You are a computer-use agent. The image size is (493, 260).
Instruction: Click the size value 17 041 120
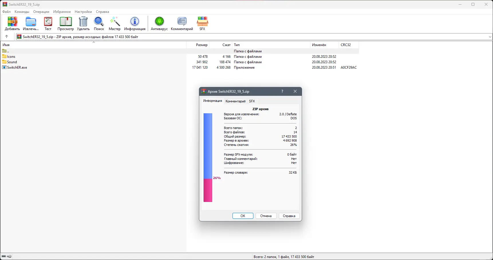pos(200,68)
